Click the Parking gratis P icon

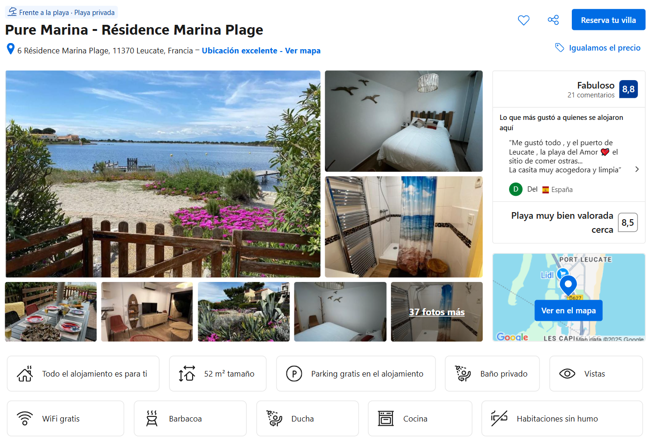pyautogui.click(x=294, y=374)
